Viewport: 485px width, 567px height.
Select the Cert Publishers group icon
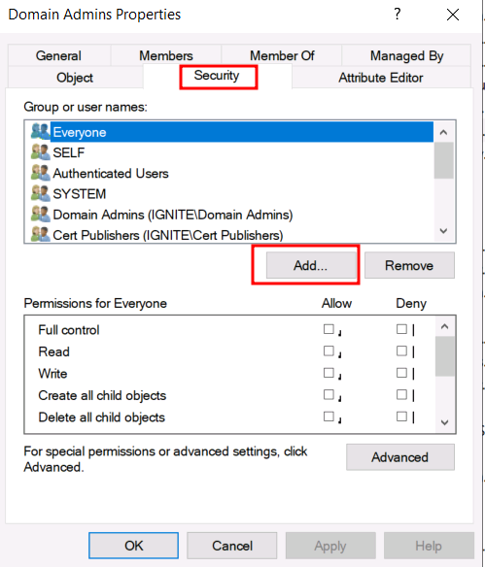[x=40, y=234]
